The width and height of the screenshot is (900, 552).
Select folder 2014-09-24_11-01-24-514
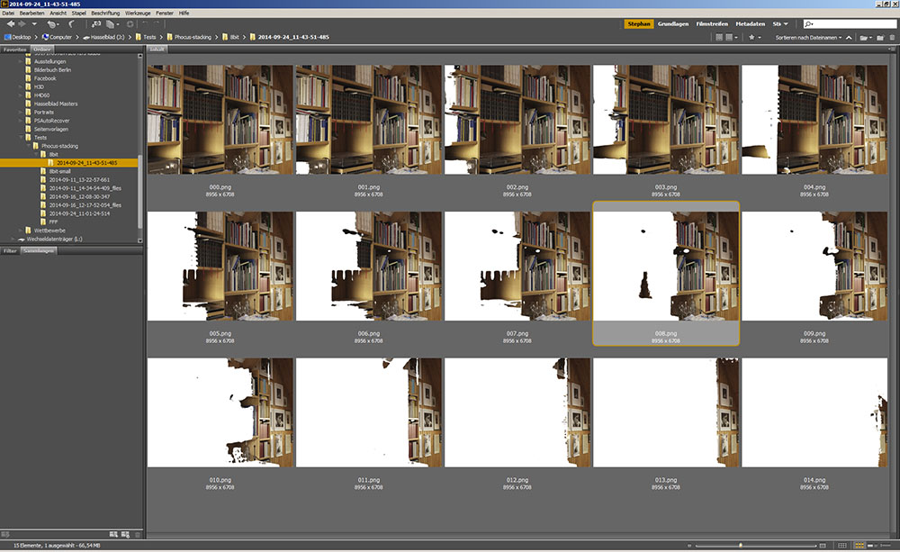[x=79, y=213]
